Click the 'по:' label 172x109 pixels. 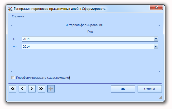click(x=15, y=47)
